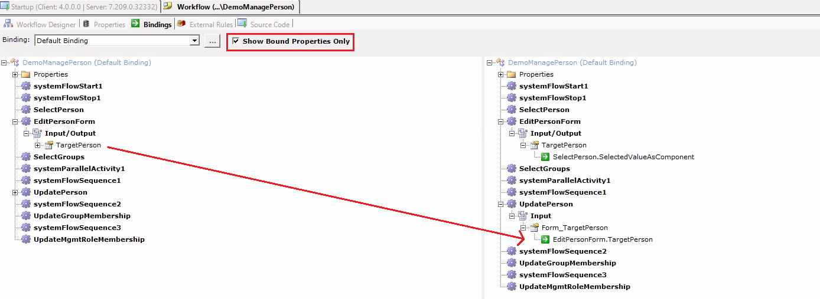
Task: Select EditPersonForm.TargetPerson binding
Action: coord(603,239)
